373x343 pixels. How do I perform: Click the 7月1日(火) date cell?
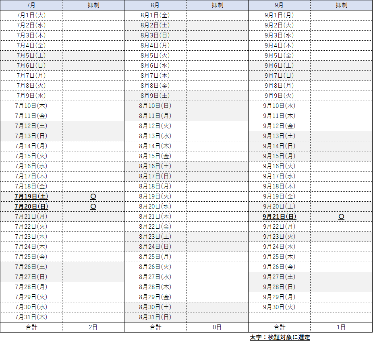point(31,15)
